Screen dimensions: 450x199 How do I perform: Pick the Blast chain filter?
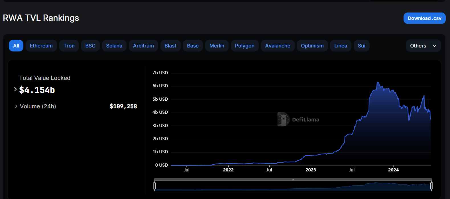coord(170,46)
